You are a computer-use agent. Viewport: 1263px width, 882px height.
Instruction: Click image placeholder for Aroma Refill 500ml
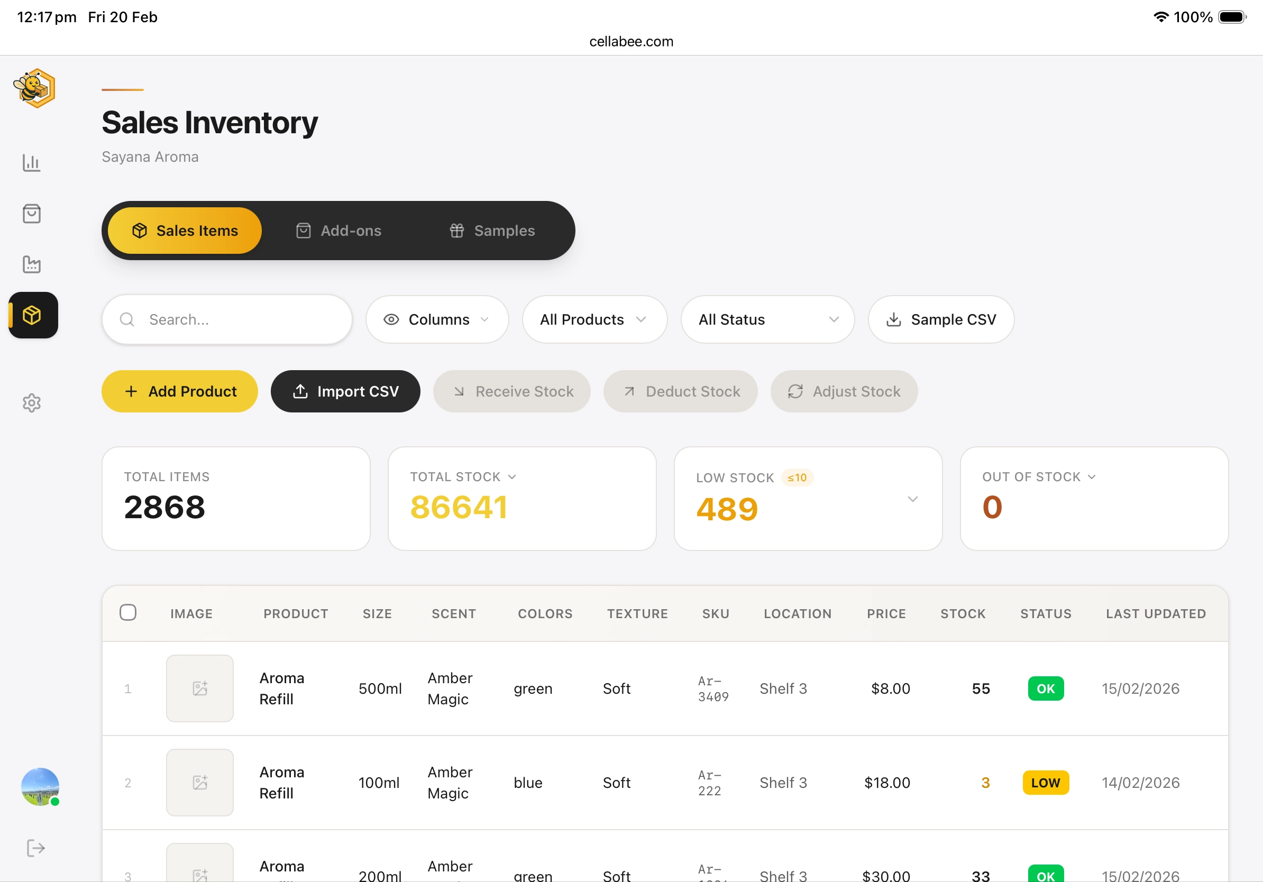(x=200, y=688)
